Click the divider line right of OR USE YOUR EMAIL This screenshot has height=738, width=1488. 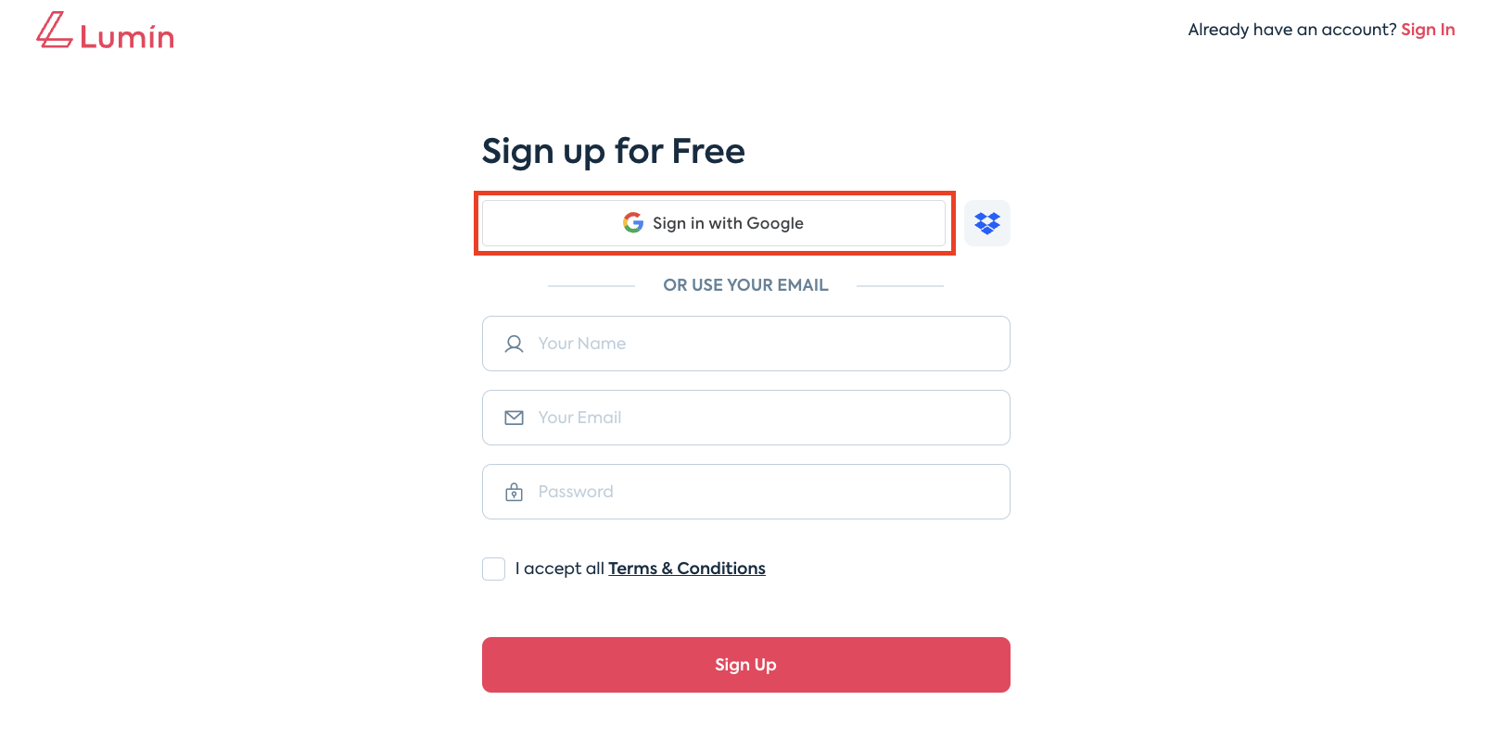pyautogui.click(x=899, y=285)
